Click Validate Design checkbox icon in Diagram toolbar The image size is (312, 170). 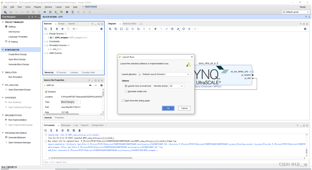(x=172, y=29)
